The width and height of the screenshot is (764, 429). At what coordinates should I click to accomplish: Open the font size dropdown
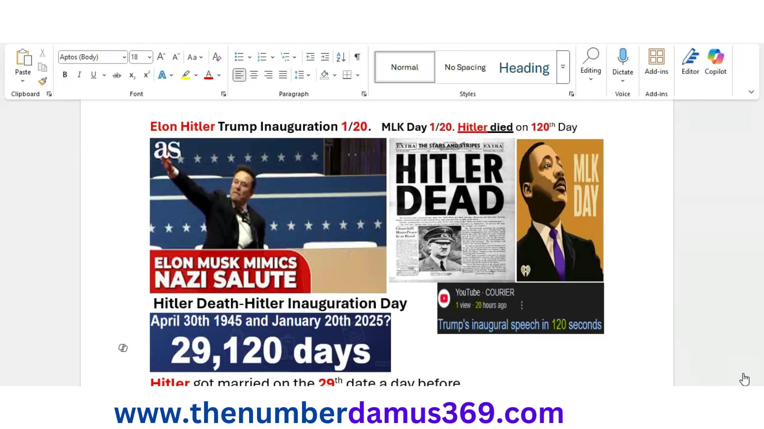click(x=150, y=57)
